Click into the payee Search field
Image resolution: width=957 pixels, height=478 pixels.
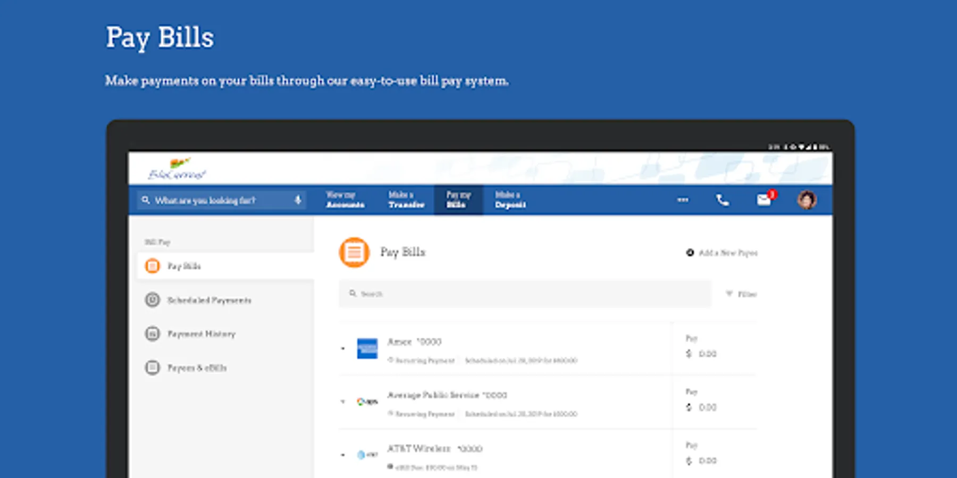pos(525,294)
